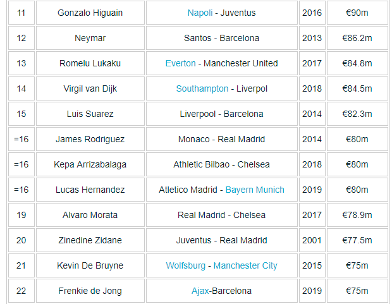Select the €90m transfer fee cell
The height and width of the screenshot is (304, 392).
point(357,13)
